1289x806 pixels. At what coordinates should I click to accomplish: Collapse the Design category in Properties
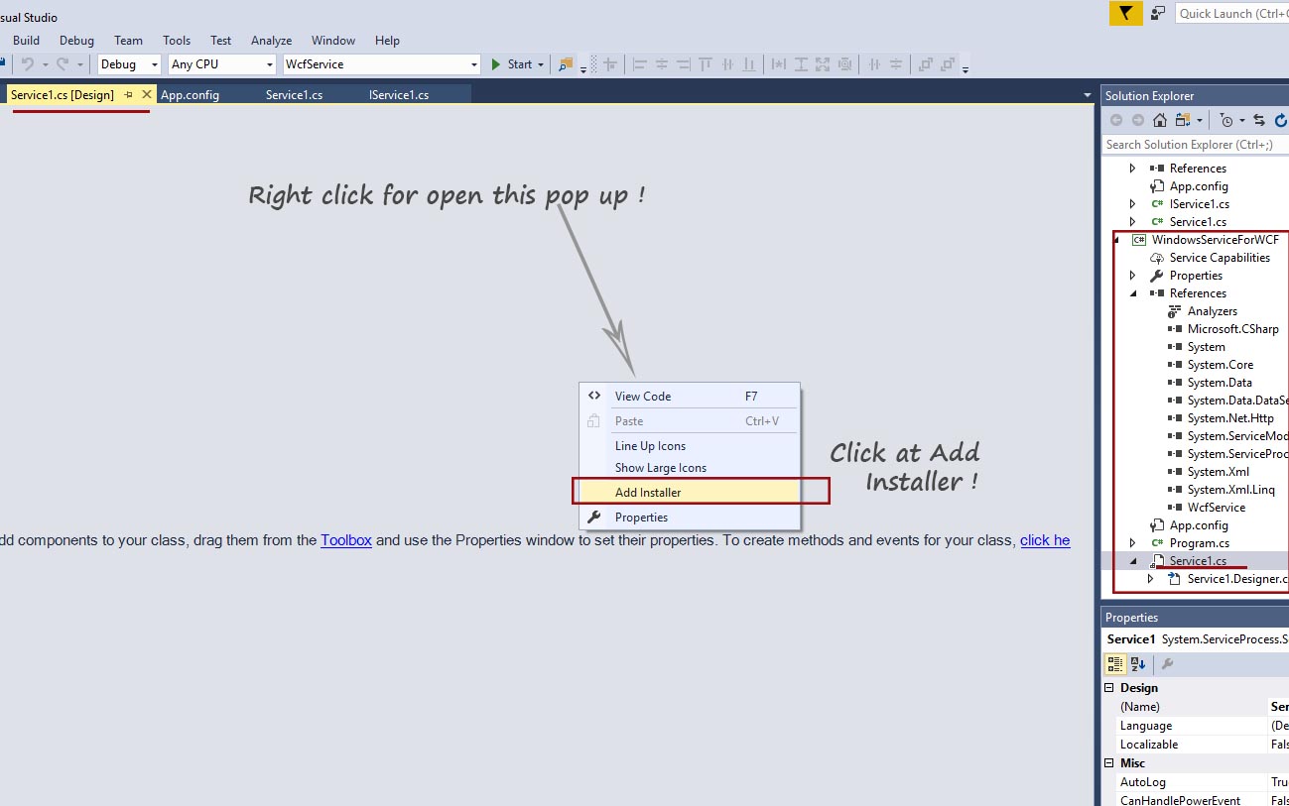coord(1109,687)
